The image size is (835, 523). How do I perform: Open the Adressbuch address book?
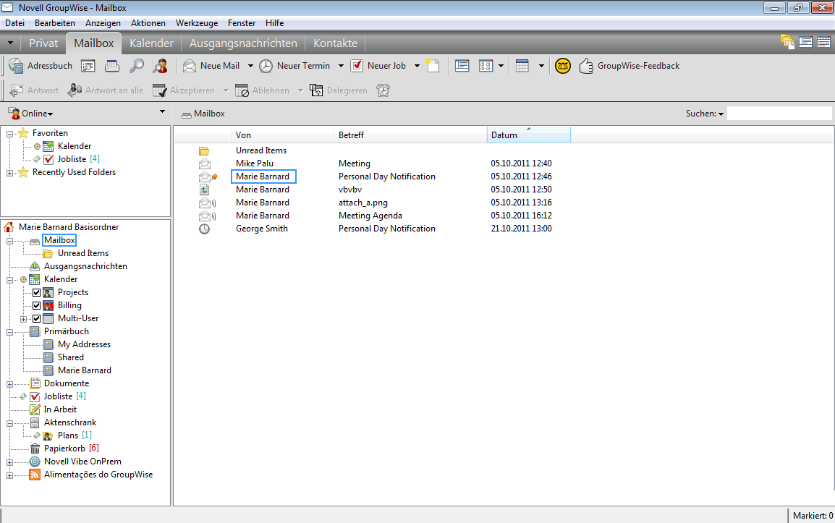click(x=41, y=66)
